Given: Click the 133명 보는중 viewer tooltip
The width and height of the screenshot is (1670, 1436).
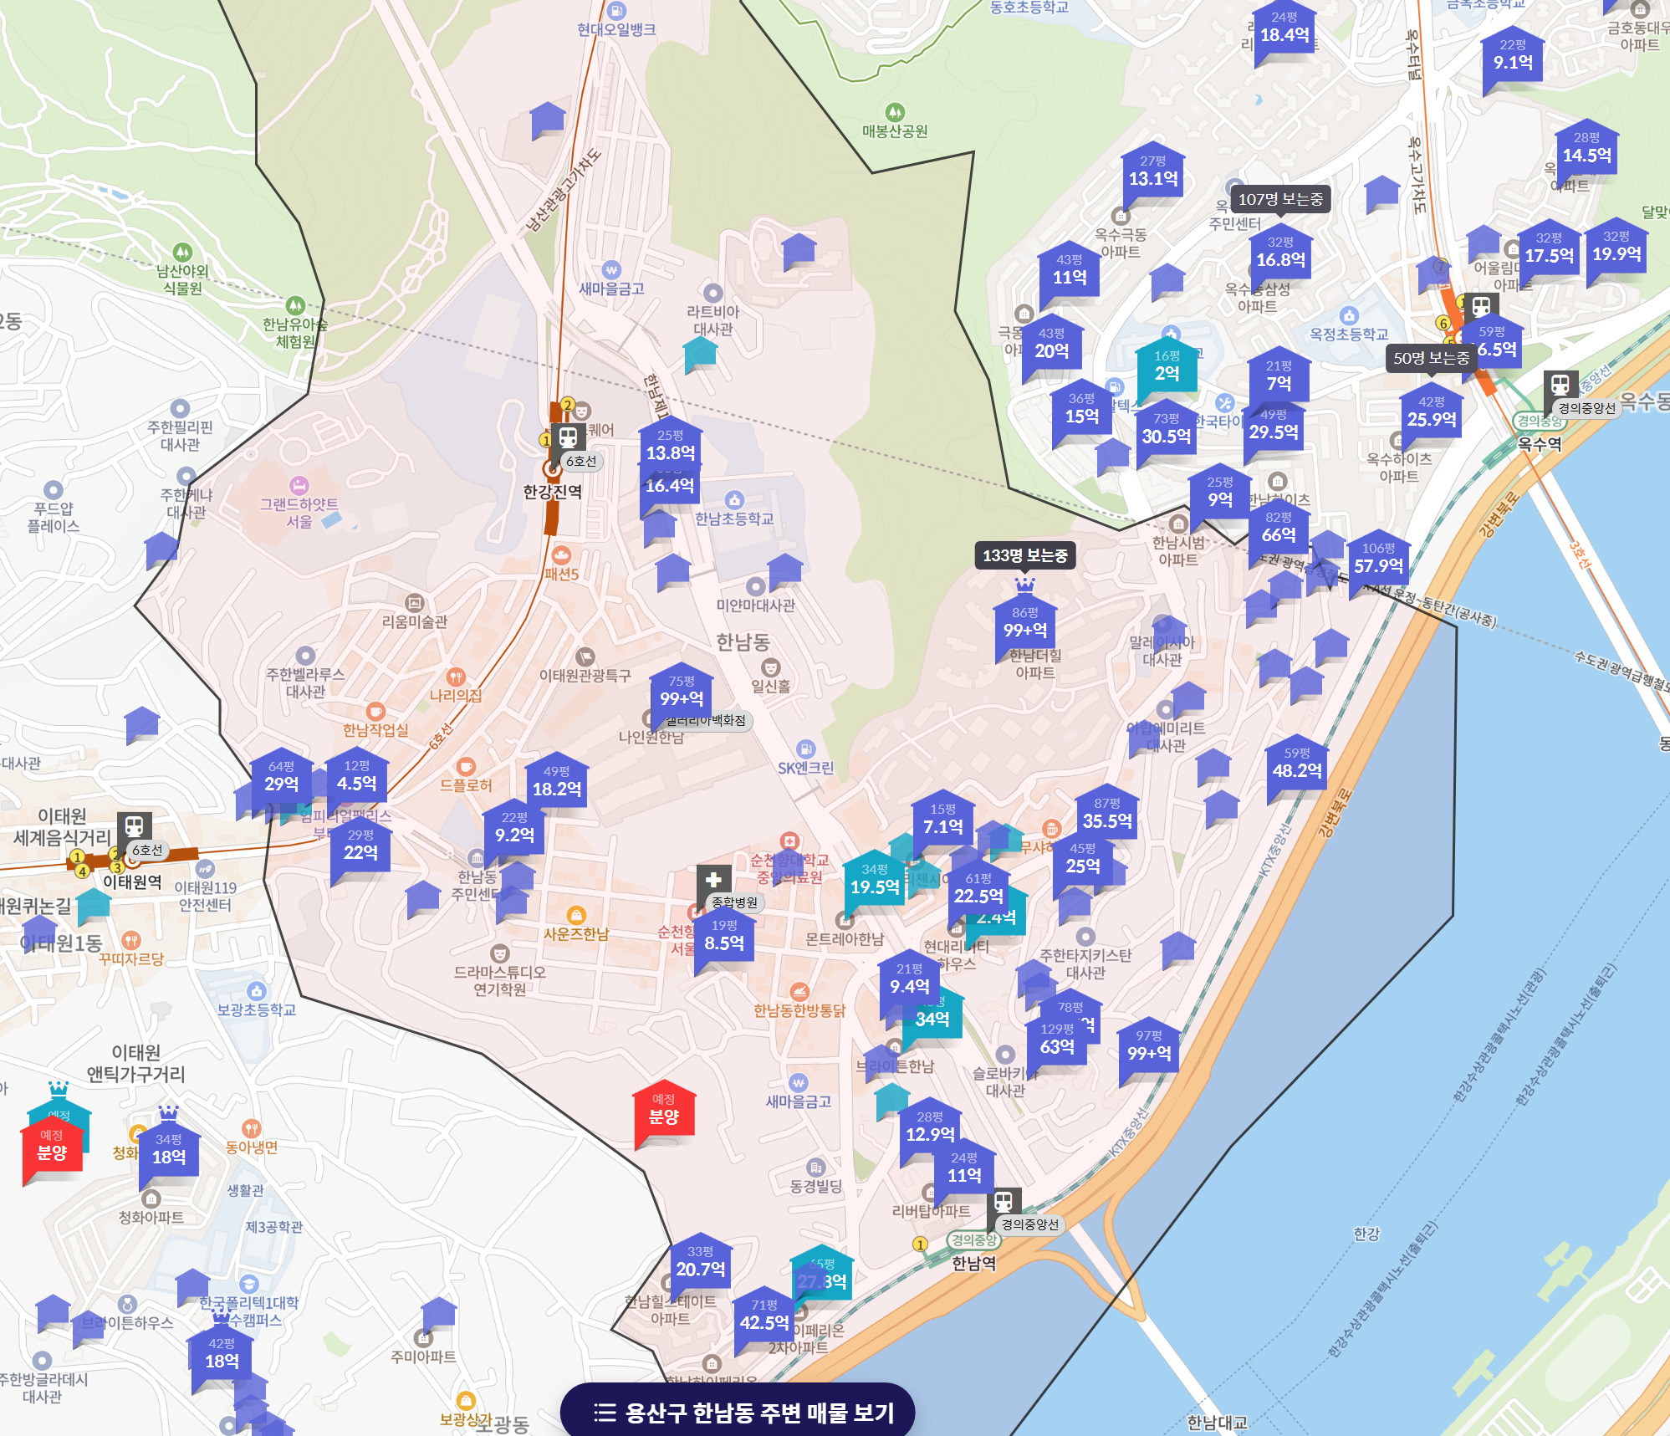Looking at the screenshot, I should 1024,555.
